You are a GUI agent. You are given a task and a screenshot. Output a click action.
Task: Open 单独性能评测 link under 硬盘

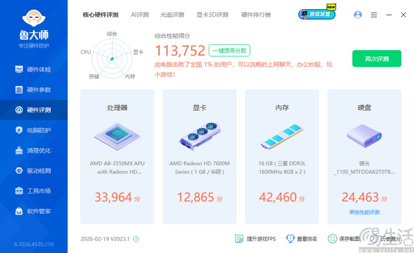(x=364, y=212)
